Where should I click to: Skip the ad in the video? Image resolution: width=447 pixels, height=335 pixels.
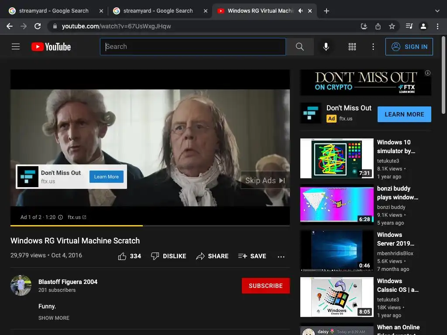pyautogui.click(x=265, y=180)
